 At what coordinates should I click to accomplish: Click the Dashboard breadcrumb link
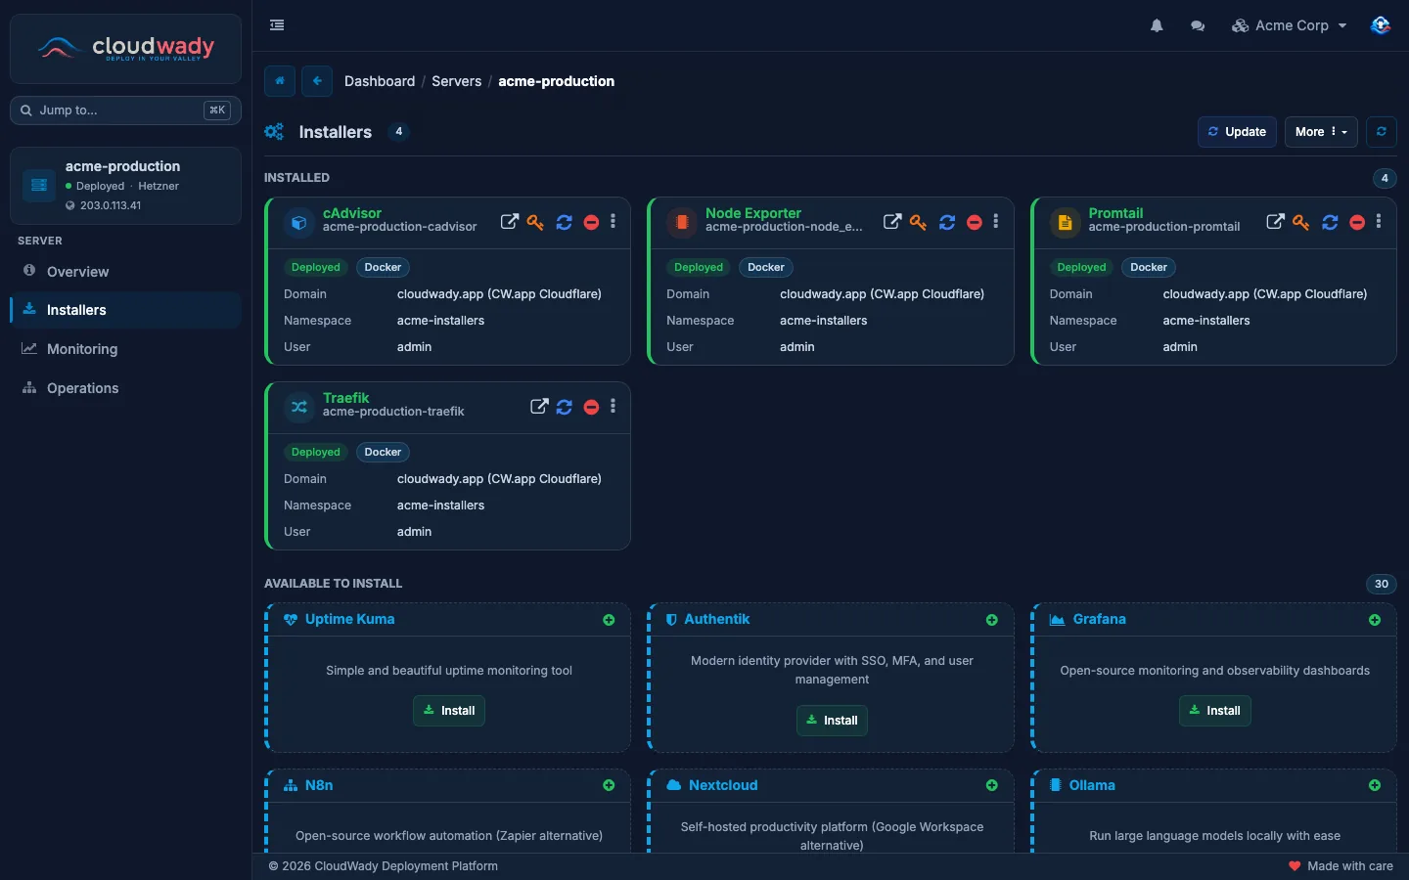tap(380, 81)
